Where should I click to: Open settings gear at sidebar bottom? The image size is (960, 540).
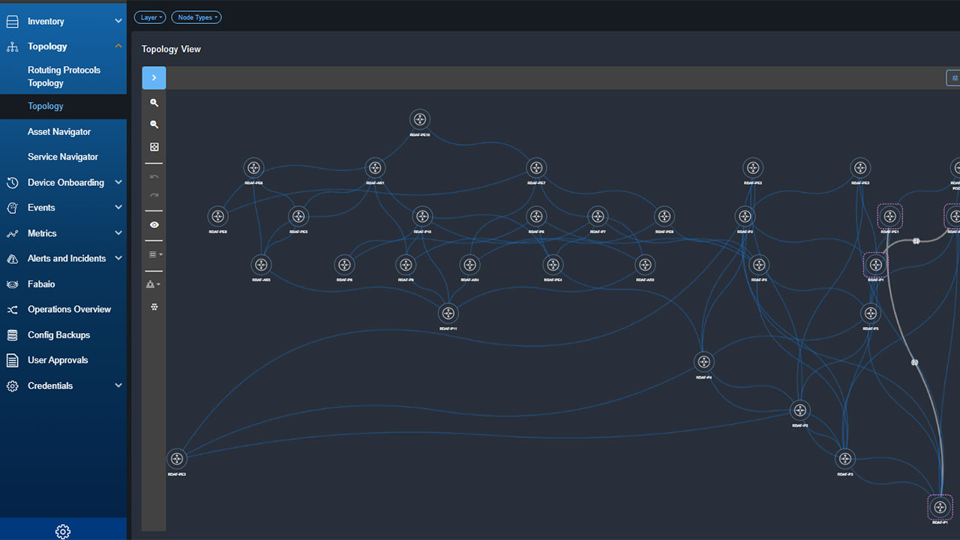tap(63, 531)
